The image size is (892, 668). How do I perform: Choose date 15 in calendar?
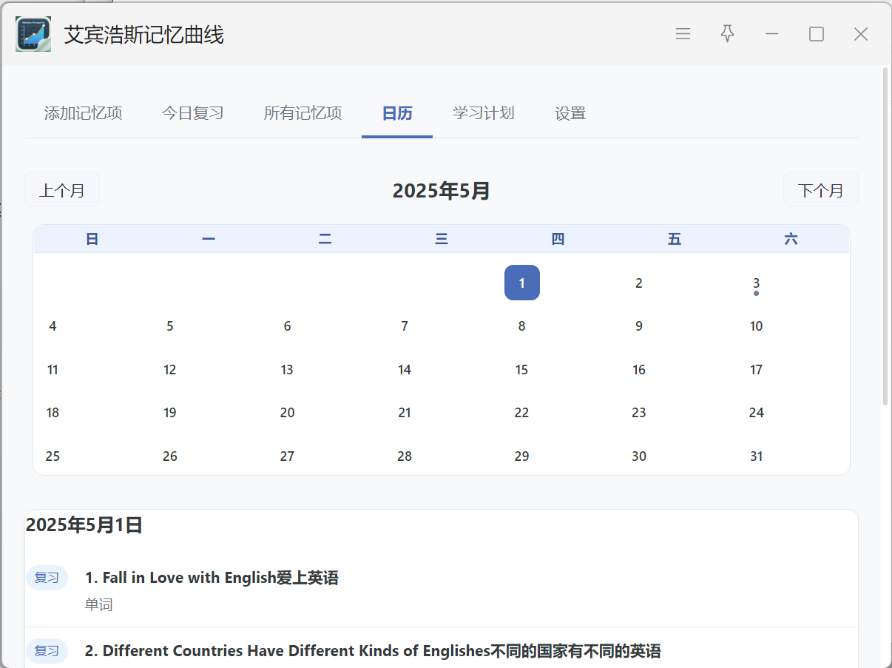522,370
